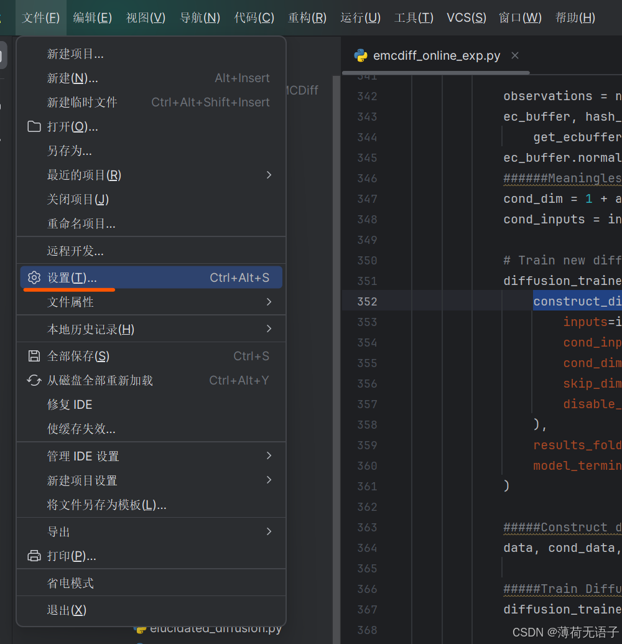Switch to the emcdiff_online_exp.py editor tab

(437, 55)
